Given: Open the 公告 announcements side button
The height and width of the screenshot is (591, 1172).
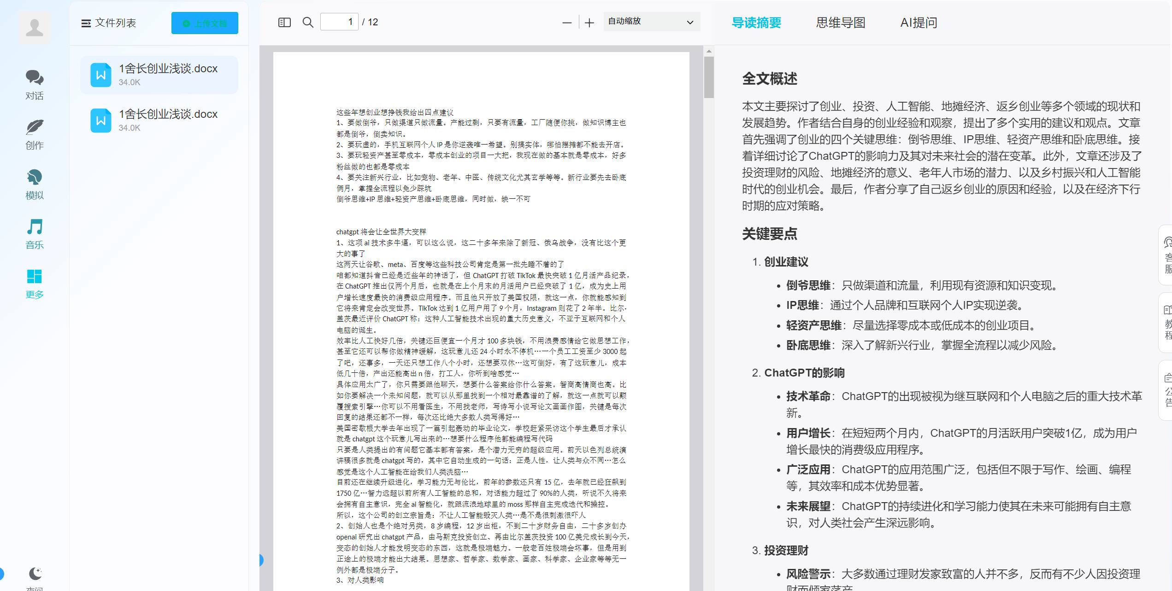Looking at the screenshot, I should (1166, 390).
